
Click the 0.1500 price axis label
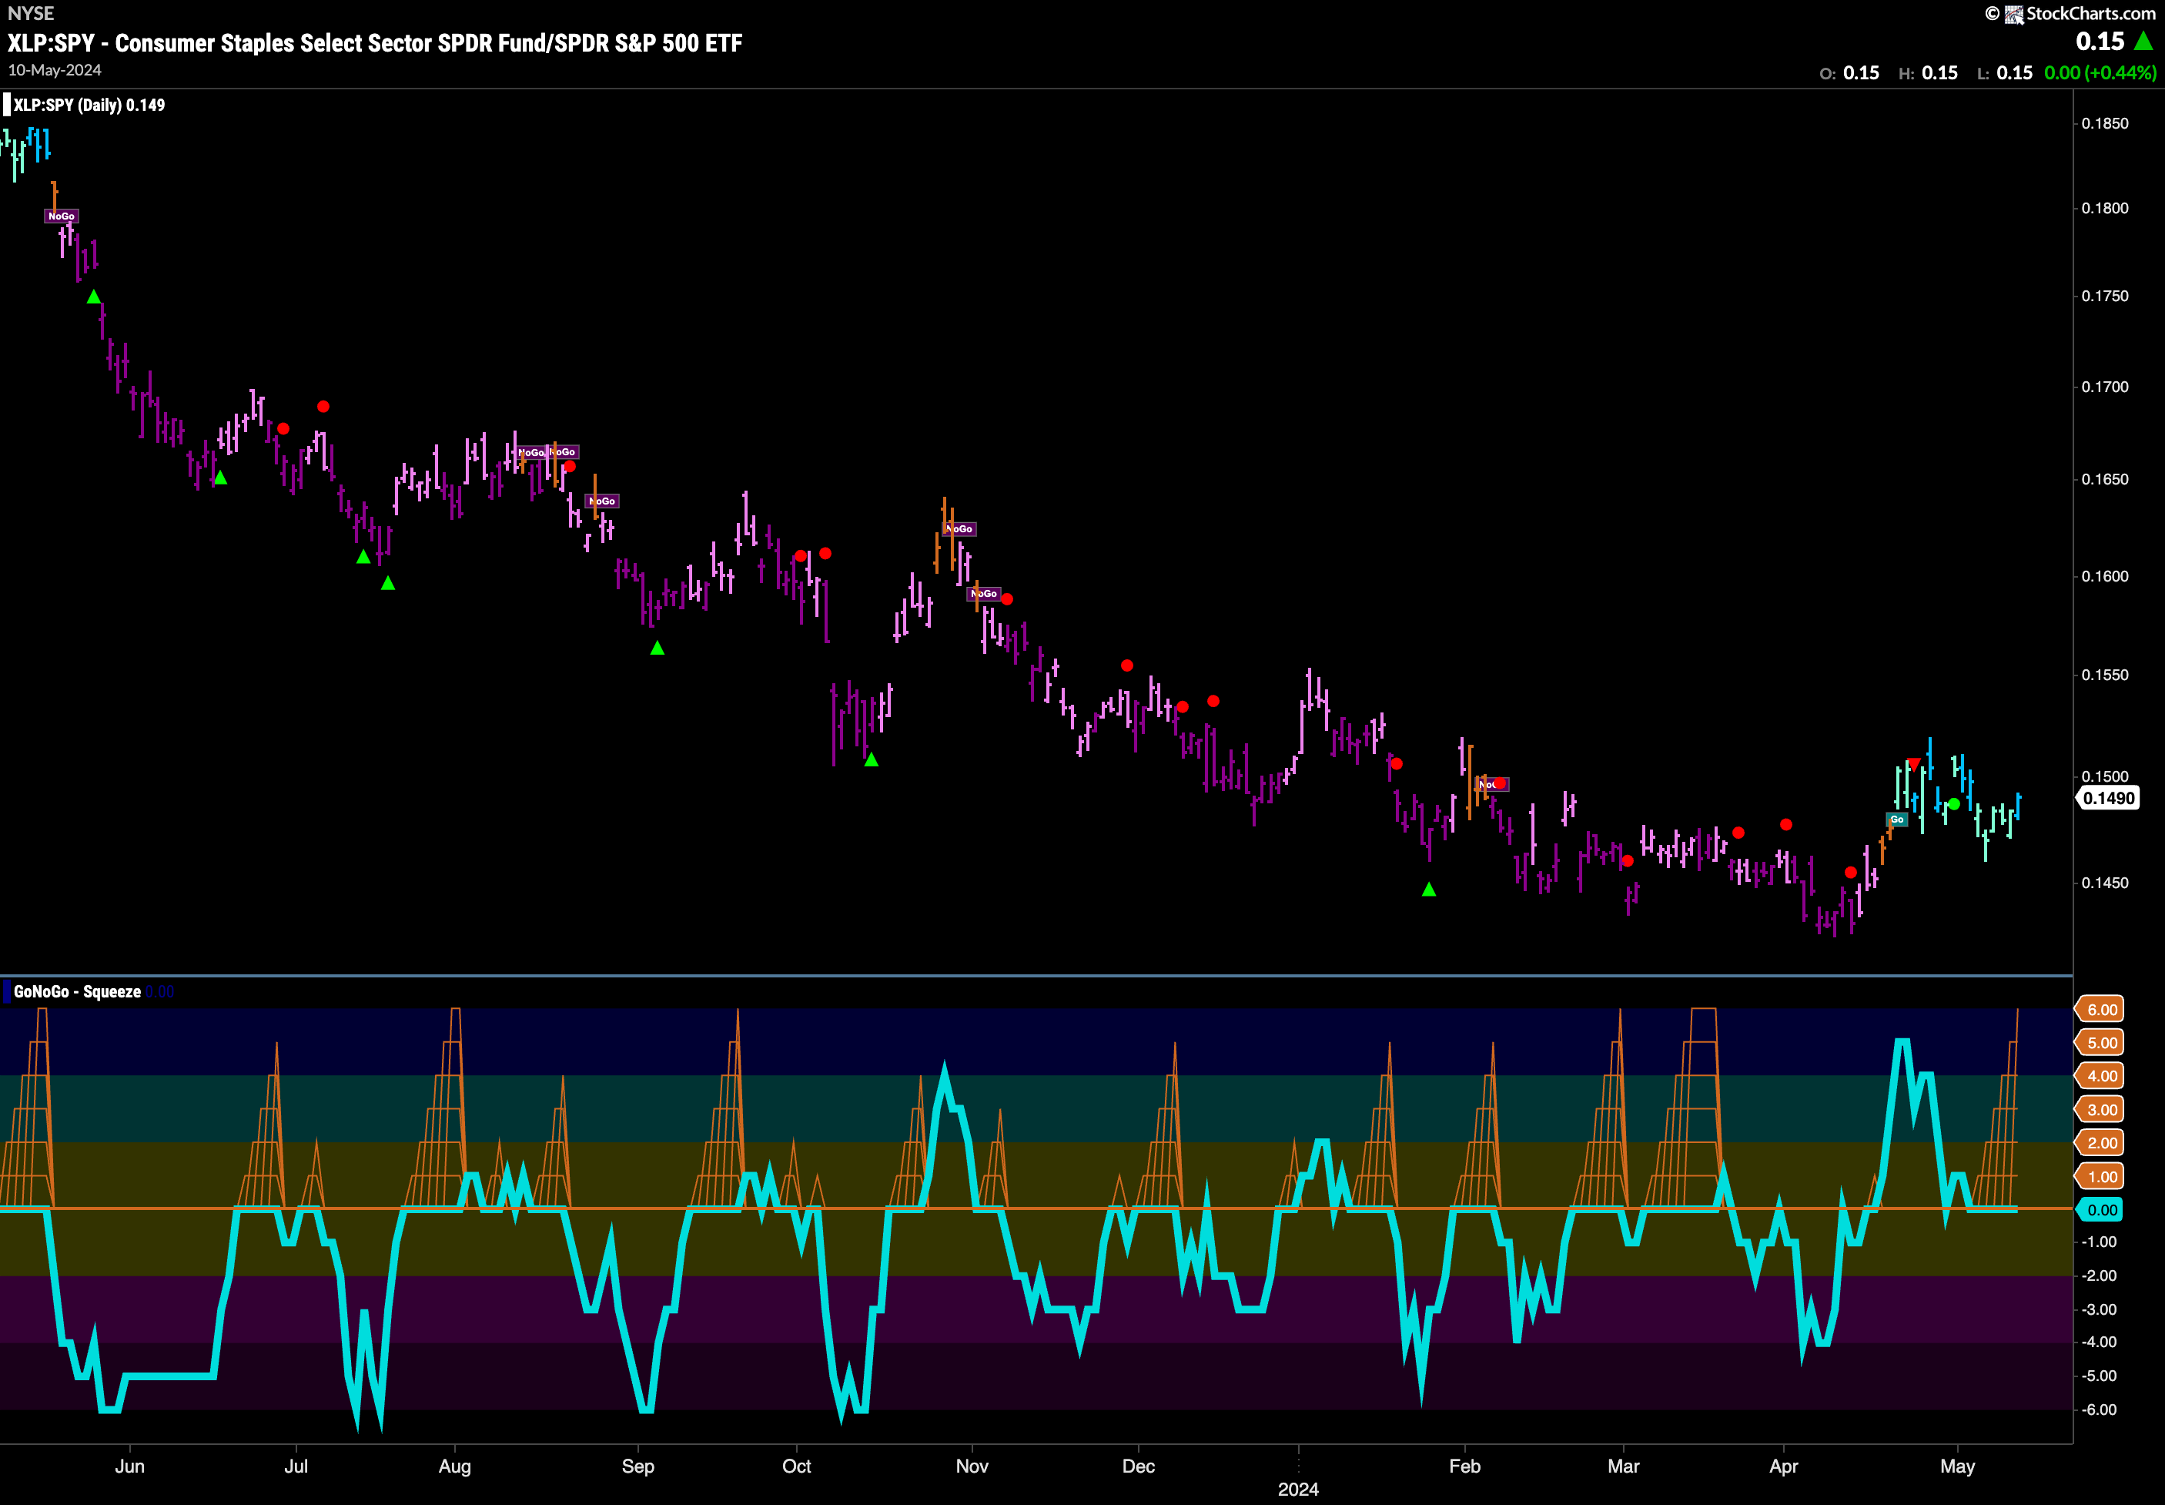2105,776
